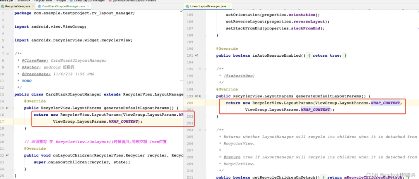This screenshot has width=419, height=179.
Task: Click 'super.onLayoutChildren(recycler, state)' call
Action: point(81,162)
